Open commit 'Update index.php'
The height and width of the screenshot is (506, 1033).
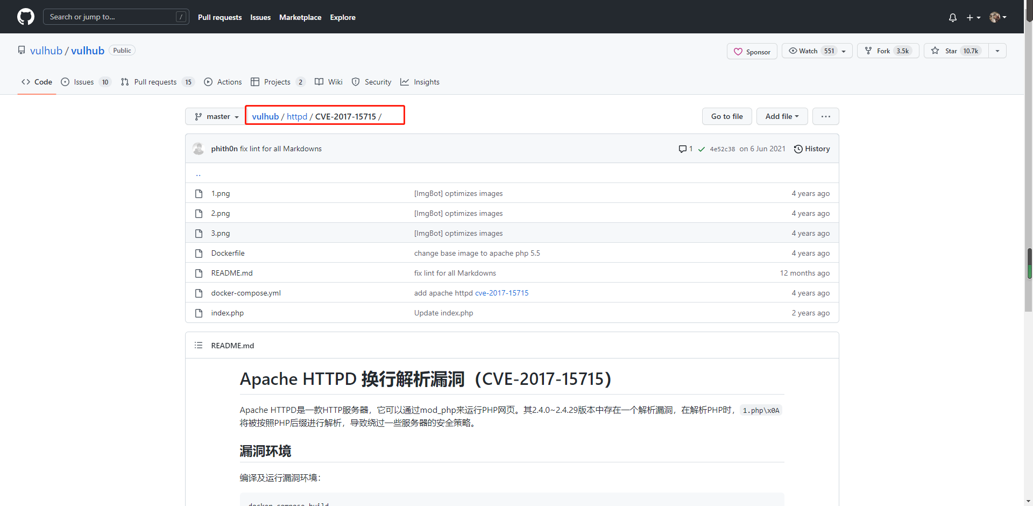click(x=444, y=313)
